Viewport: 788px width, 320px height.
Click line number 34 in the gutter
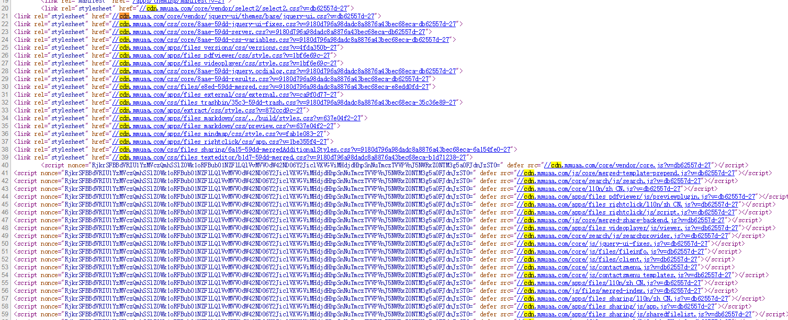pyautogui.click(x=6, y=118)
